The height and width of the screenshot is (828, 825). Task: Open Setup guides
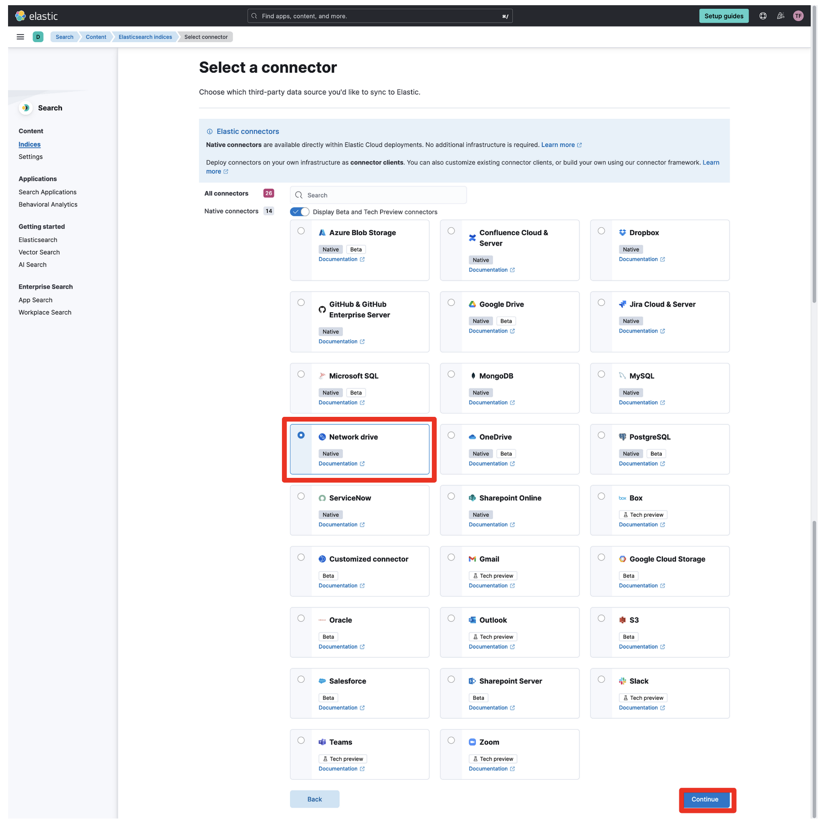724,16
